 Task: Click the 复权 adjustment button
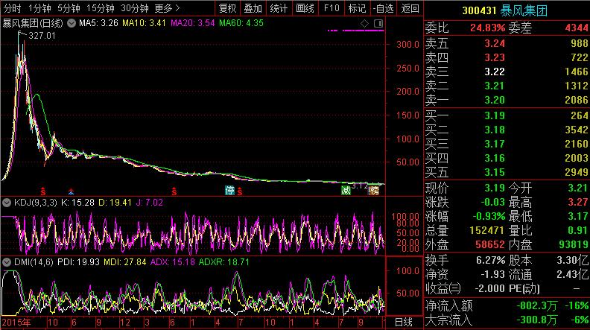228,8
